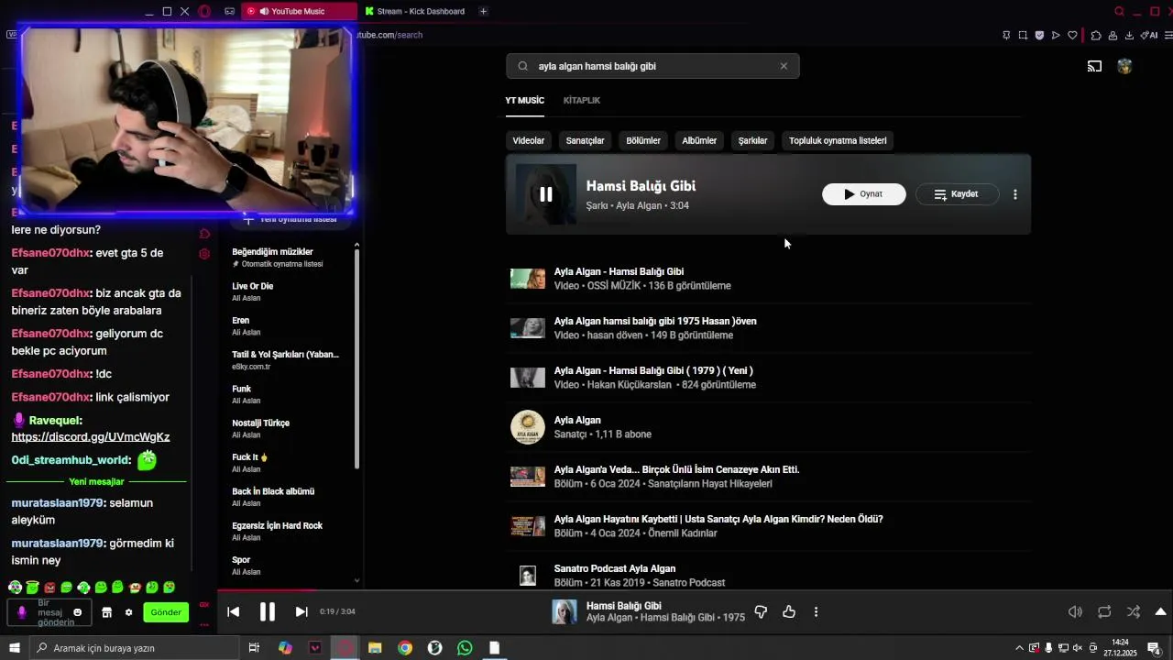The image size is (1173, 660).
Task: Save the song with Kaydet button
Action: [x=957, y=194]
